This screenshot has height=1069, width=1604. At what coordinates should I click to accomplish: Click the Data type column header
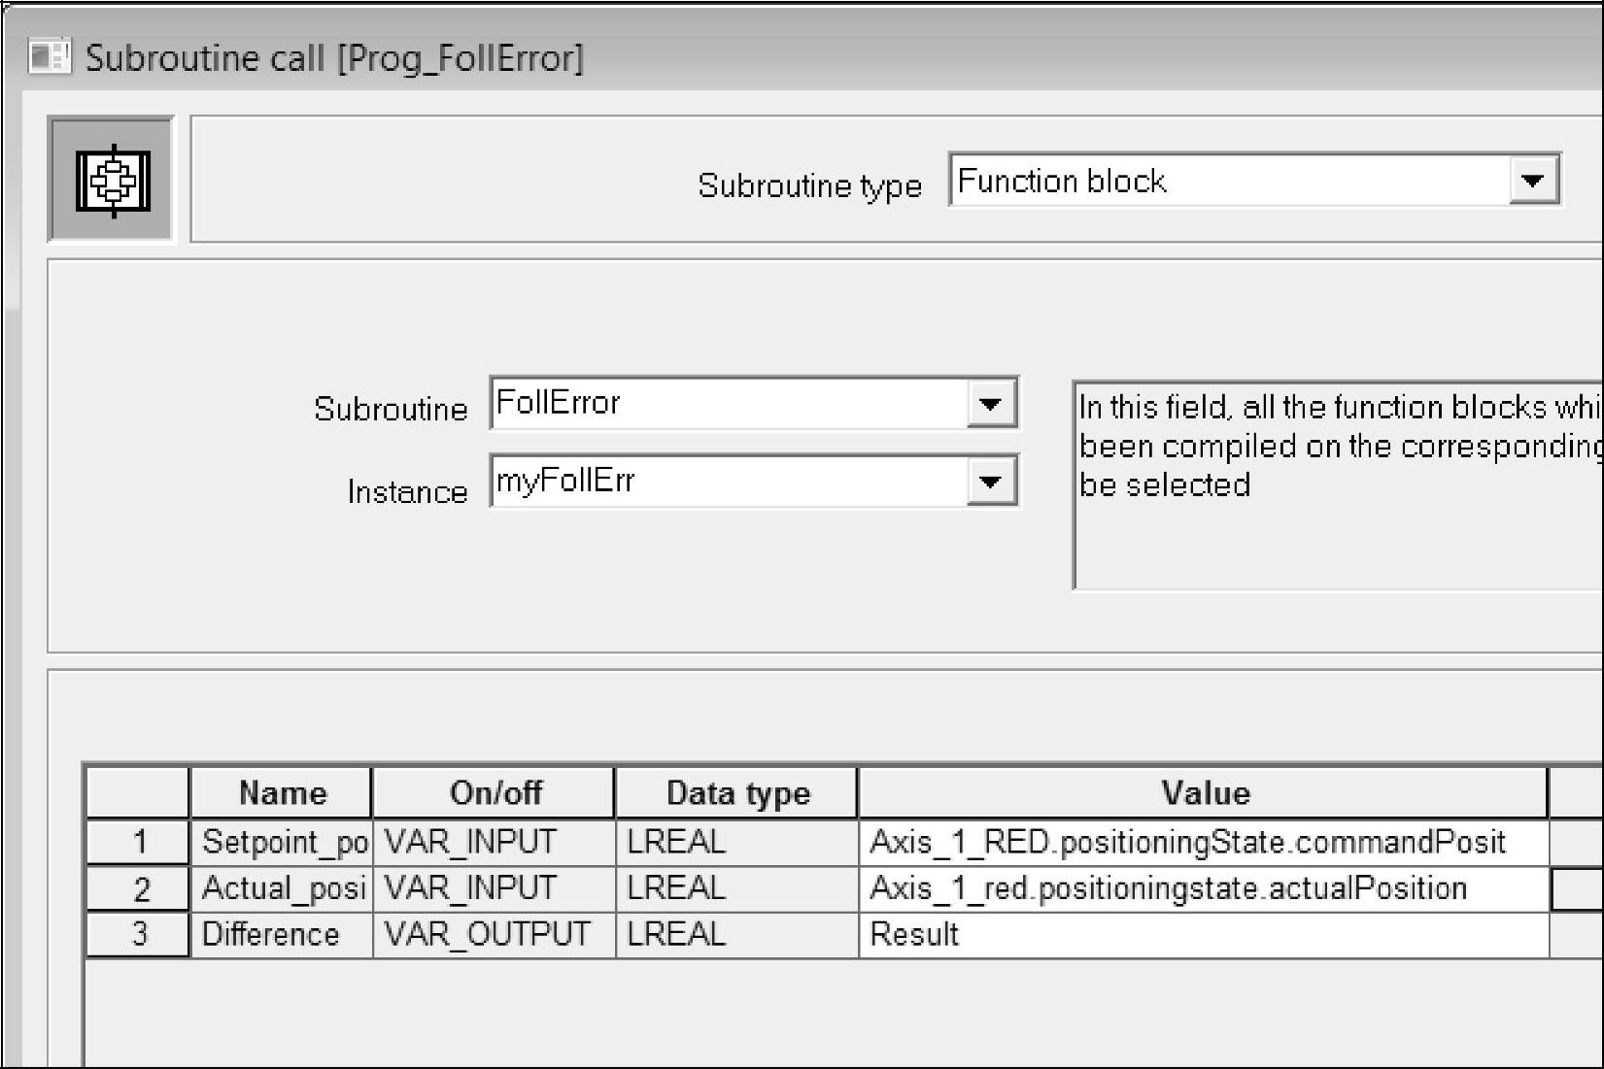[737, 793]
